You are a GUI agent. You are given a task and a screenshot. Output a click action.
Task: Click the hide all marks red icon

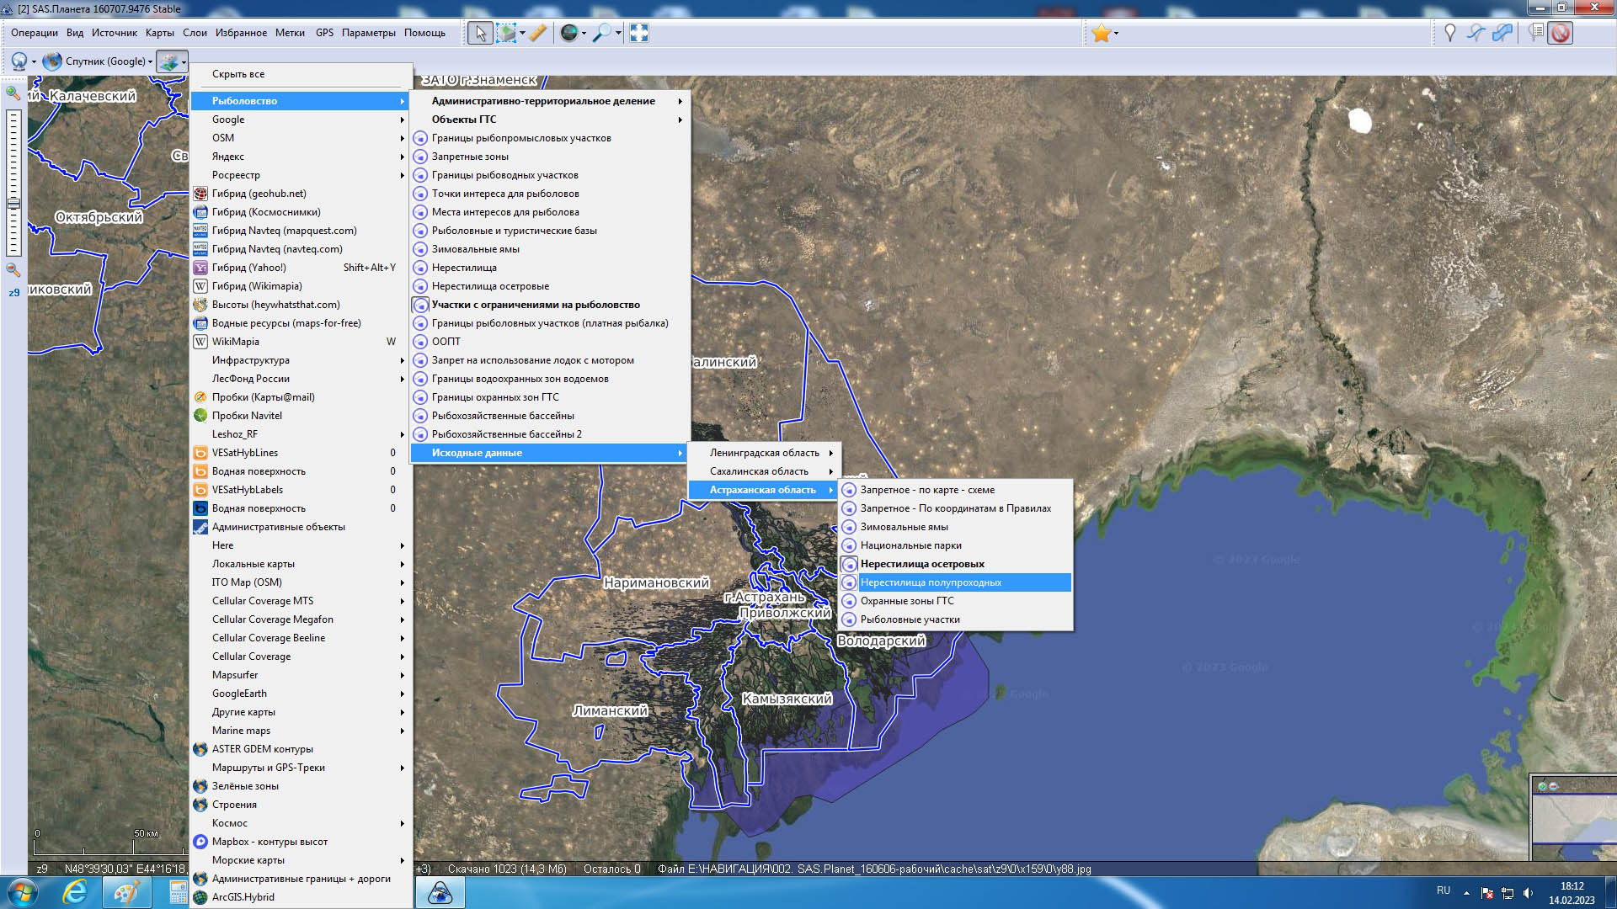pos(1561,33)
